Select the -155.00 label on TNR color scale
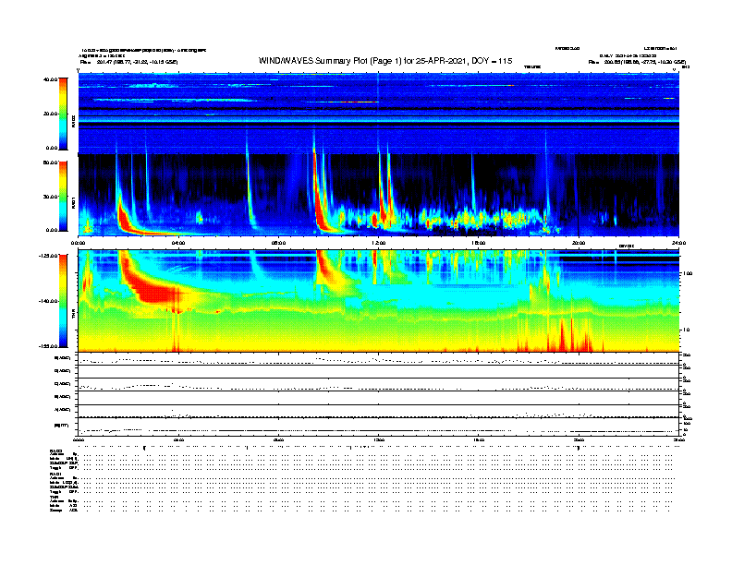 (48, 346)
